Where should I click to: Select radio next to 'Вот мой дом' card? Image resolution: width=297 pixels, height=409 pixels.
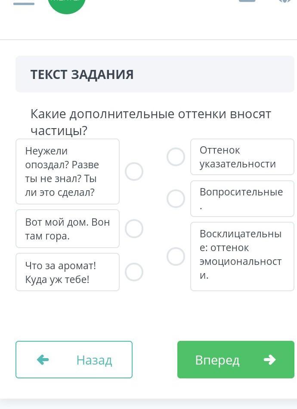coord(134,229)
